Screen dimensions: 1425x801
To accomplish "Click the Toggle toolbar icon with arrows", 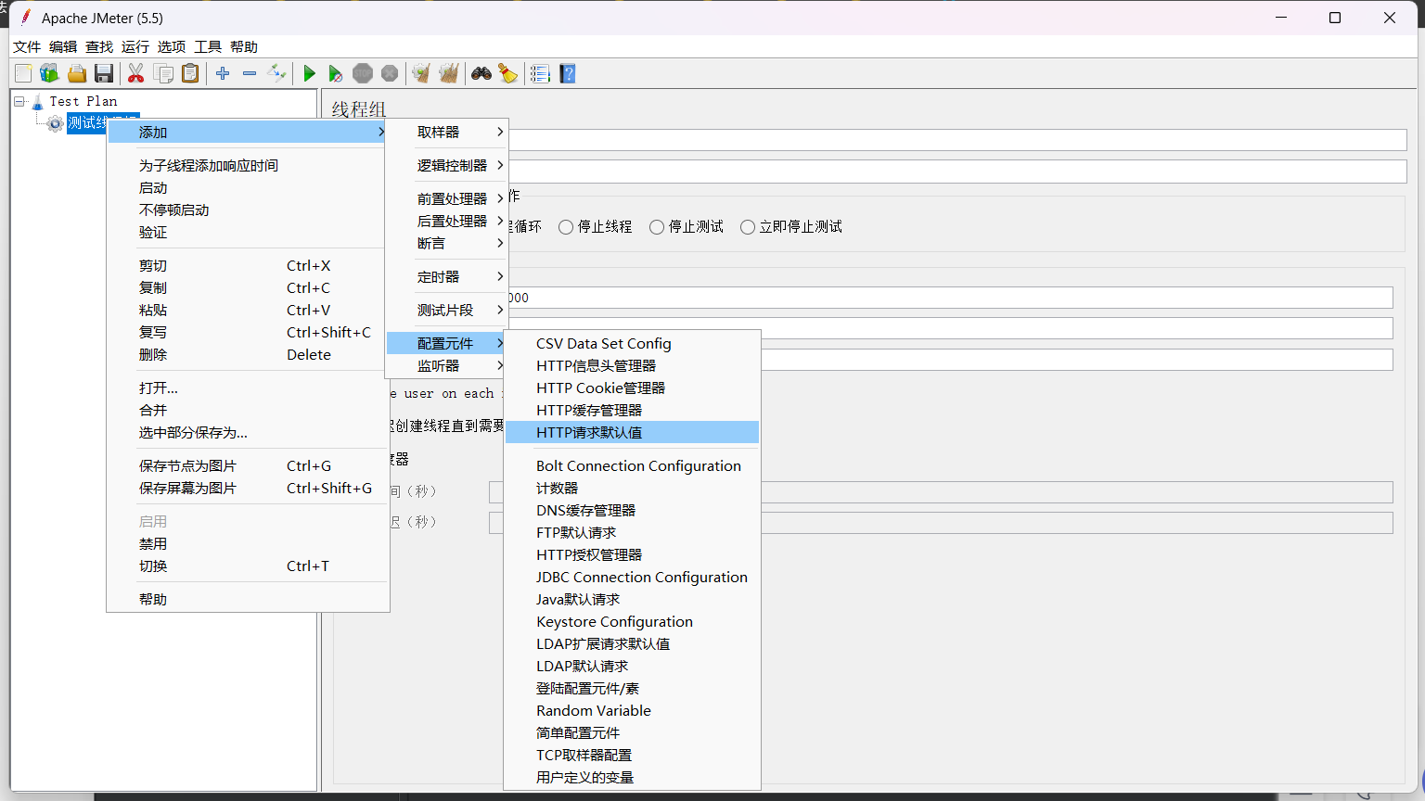I will [x=276, y=73].
